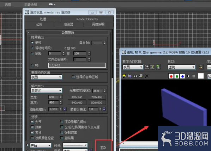
Task: Toggle the image aspect ratio lock icon
Action: 65,109
